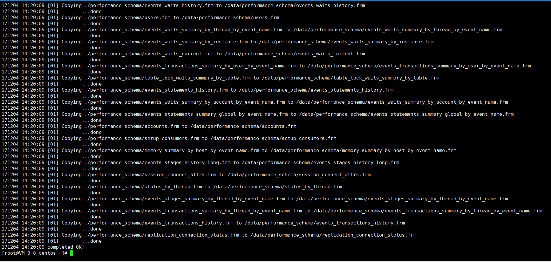Viewport: 551px width, 262px height.
Task: Click destination path '/data/performance_schema/session_connect_attrs.frm'
Action: click(x=299, y=175)
